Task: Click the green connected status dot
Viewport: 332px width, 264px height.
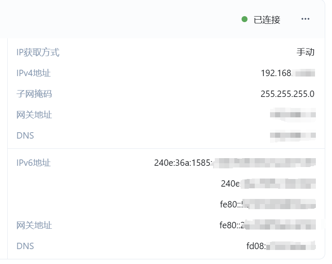Action: (245, 19)
